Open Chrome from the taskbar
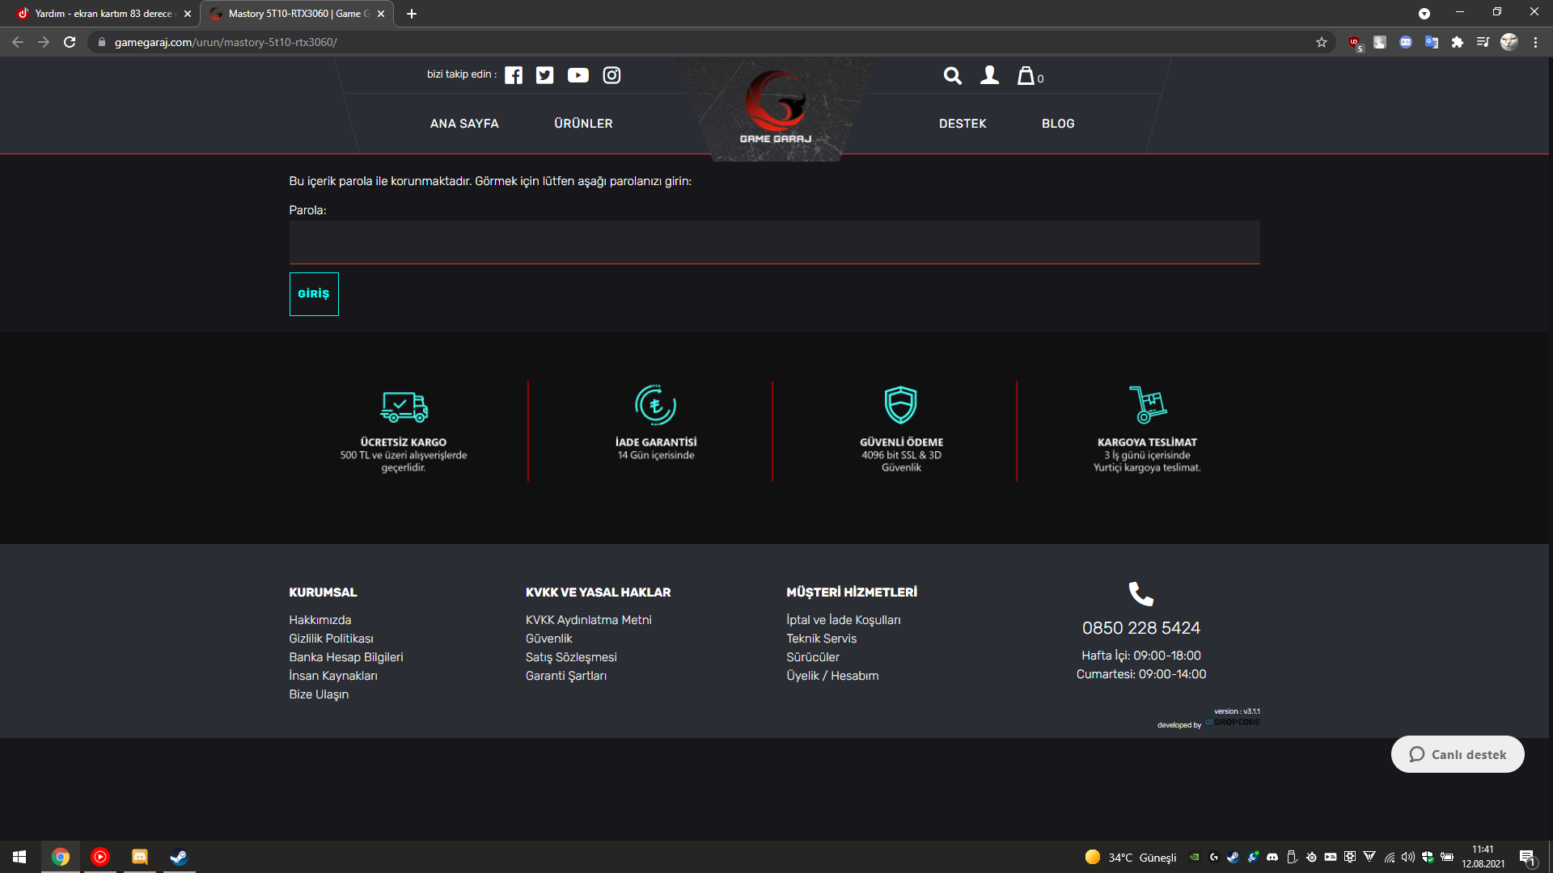This screenshot has width=1553, height=873. click(61, 857)
